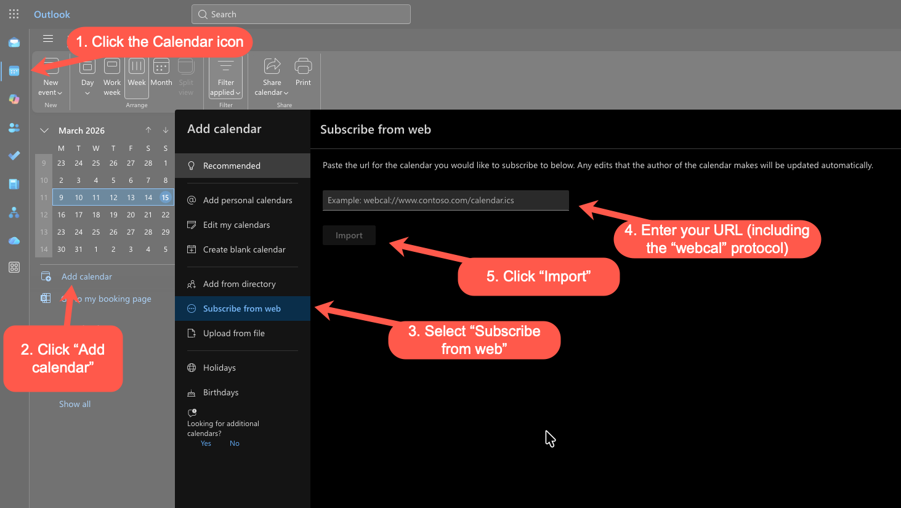Select the Upload from file option
The image size is (901, 508).
[x=233, y=333]
